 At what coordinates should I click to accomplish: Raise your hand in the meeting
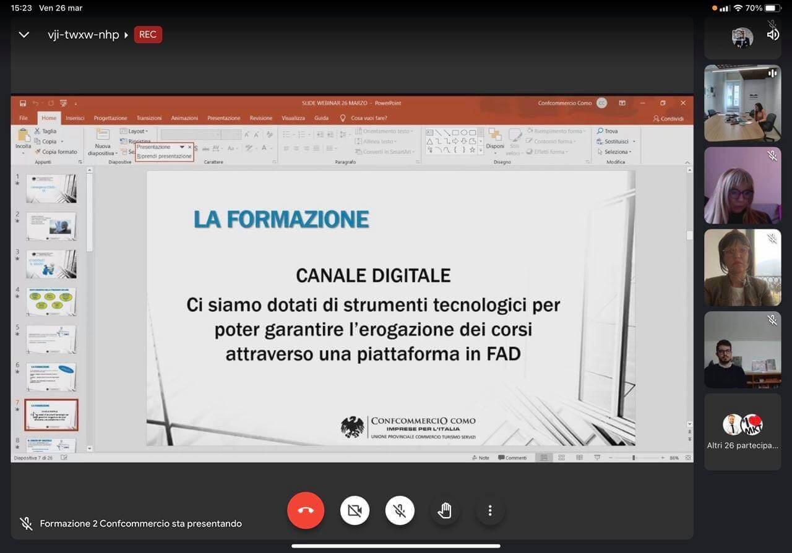click(444, 510)
